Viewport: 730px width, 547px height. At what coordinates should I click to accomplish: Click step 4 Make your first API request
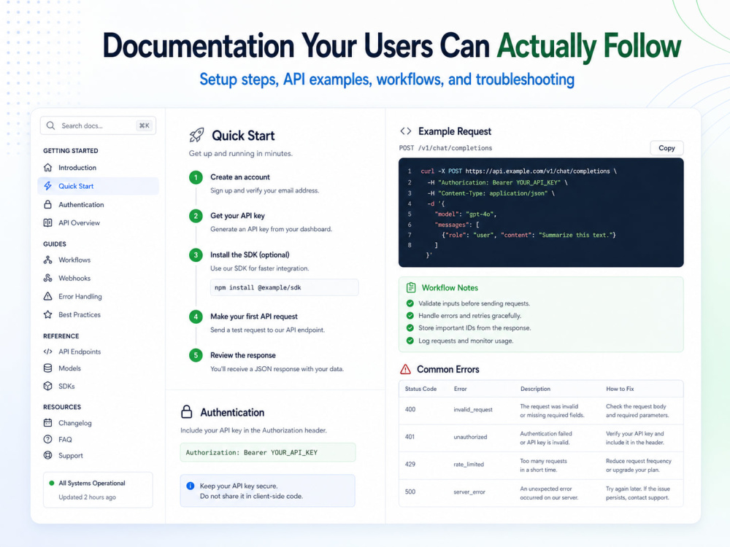pyautogui.click(x=254, y=317)
